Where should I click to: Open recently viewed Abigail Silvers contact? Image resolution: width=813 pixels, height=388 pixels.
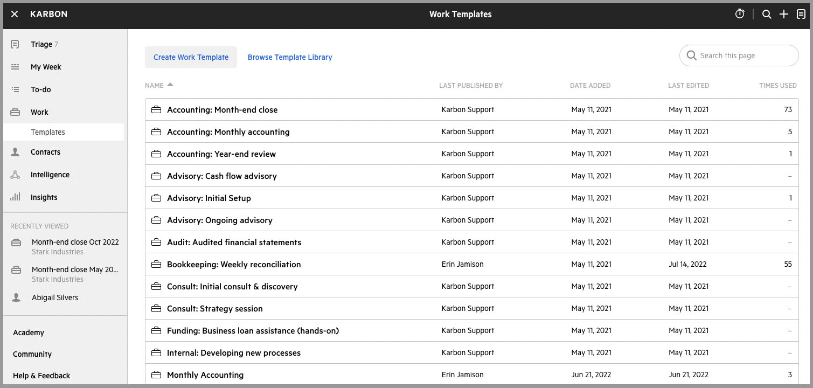point(55,297)
